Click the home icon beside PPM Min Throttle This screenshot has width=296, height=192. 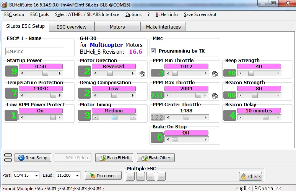[215, 74]
